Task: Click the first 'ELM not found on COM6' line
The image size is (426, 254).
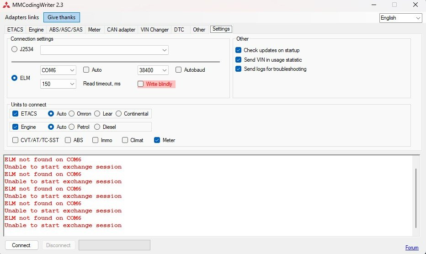Action: 43,159
